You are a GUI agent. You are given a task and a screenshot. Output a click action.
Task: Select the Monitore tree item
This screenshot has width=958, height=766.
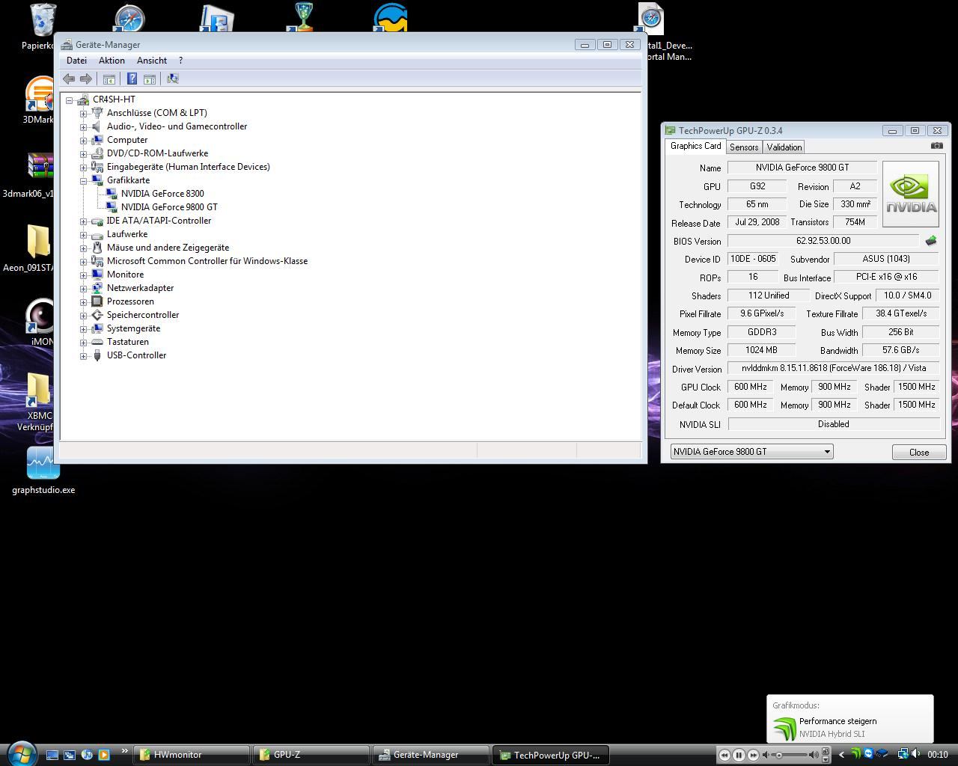tap(125, 275)
